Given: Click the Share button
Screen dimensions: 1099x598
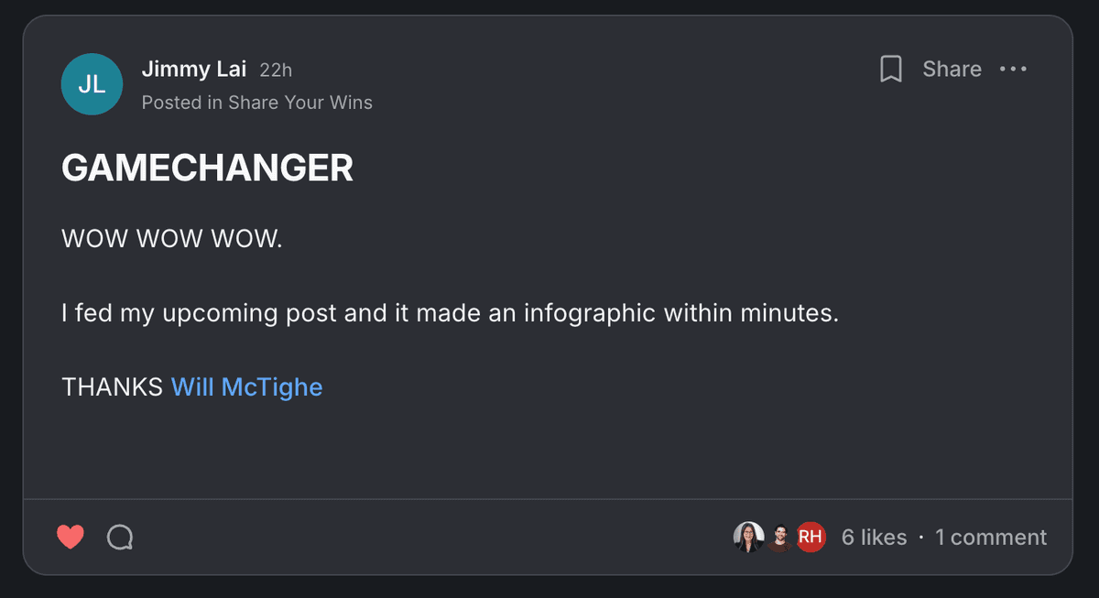Looking at the screenshot, I should click(x=952, y=70).
